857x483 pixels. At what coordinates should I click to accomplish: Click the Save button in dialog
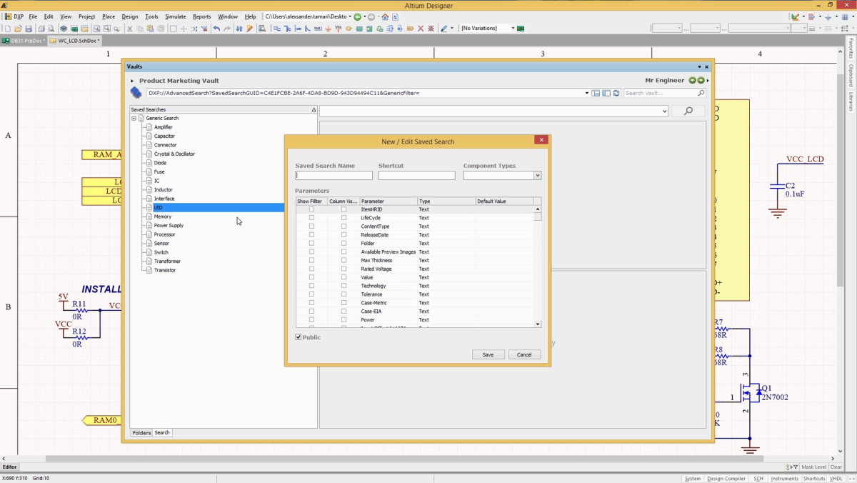click(488, 354)
